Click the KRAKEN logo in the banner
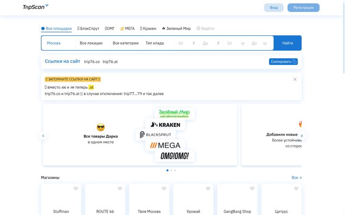 click(x=165, y=125)
